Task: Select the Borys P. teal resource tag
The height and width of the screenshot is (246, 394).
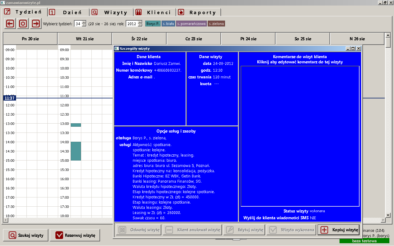Action: point(153,24)
